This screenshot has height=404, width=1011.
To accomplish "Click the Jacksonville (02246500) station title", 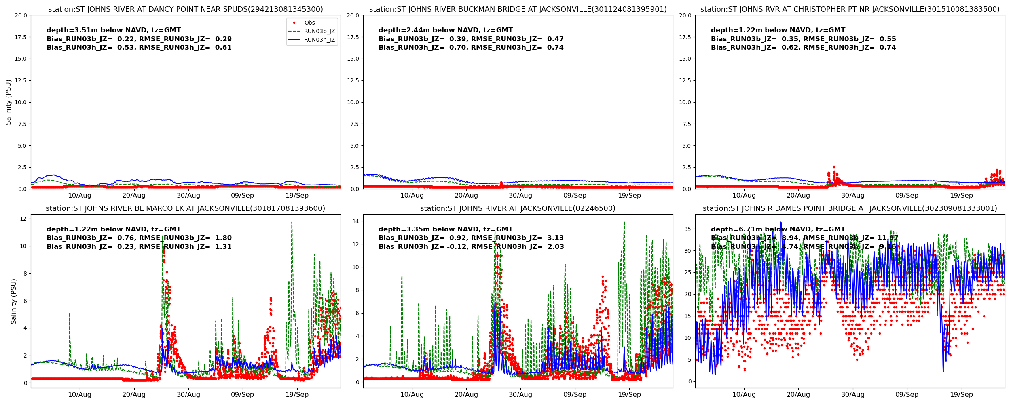I will [518, 208].
